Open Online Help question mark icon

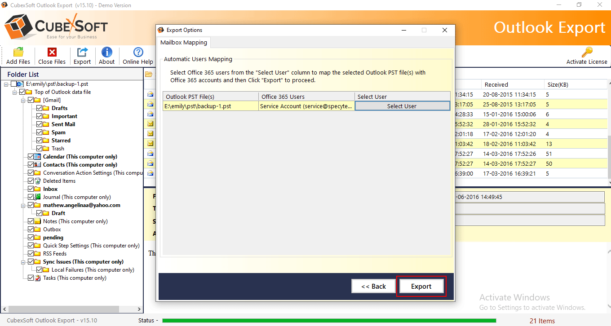point(138,52)
